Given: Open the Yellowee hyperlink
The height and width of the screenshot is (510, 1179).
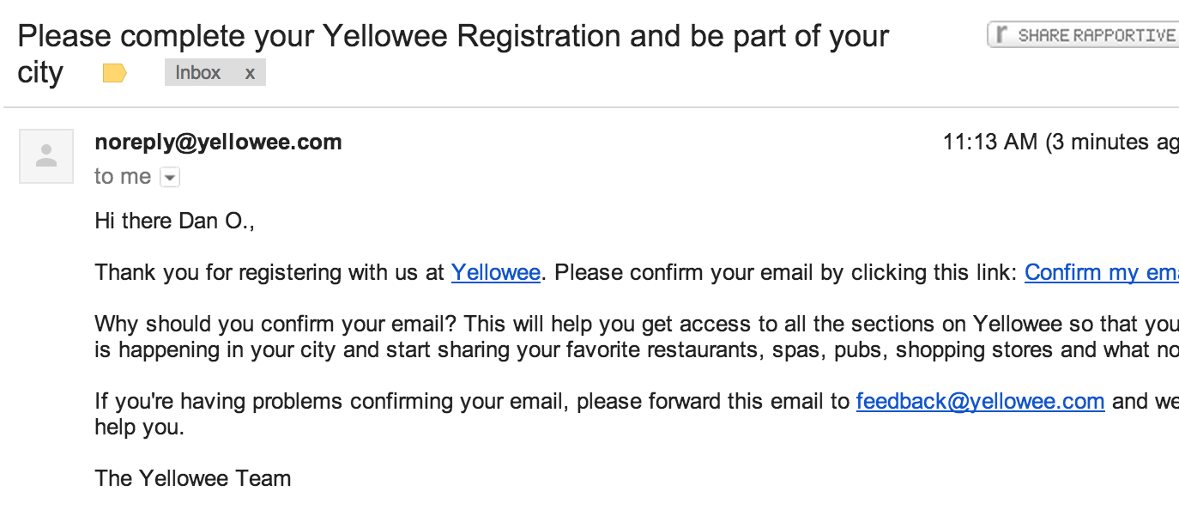Looking at the screenshot, I should click(495, 273).
